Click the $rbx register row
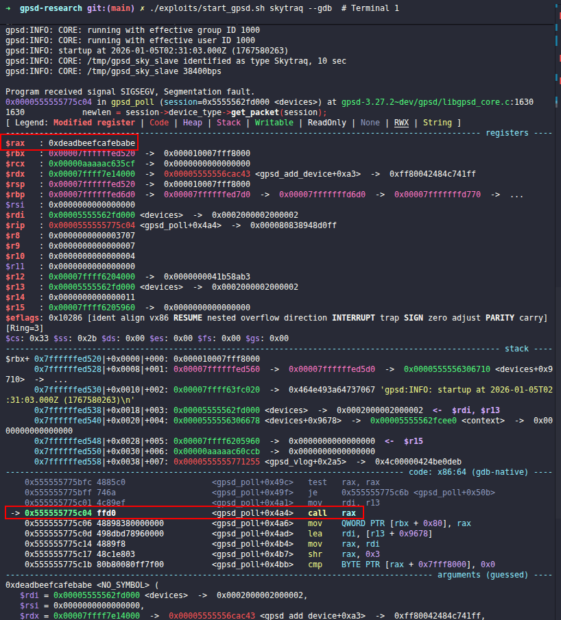The width and height of the screenshot is (561, 620). point(128,153)
